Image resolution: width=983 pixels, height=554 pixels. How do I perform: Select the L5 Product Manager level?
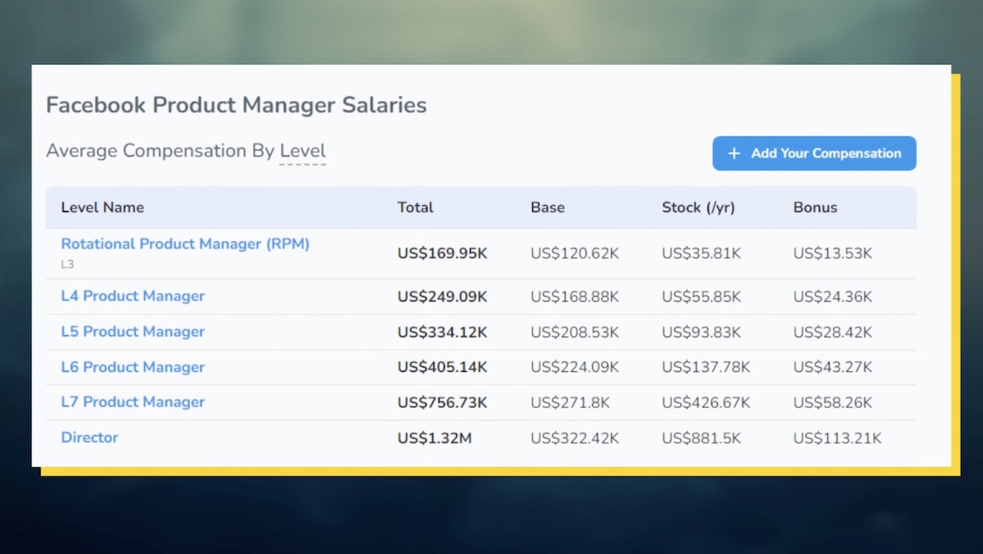tap(133, 331)
